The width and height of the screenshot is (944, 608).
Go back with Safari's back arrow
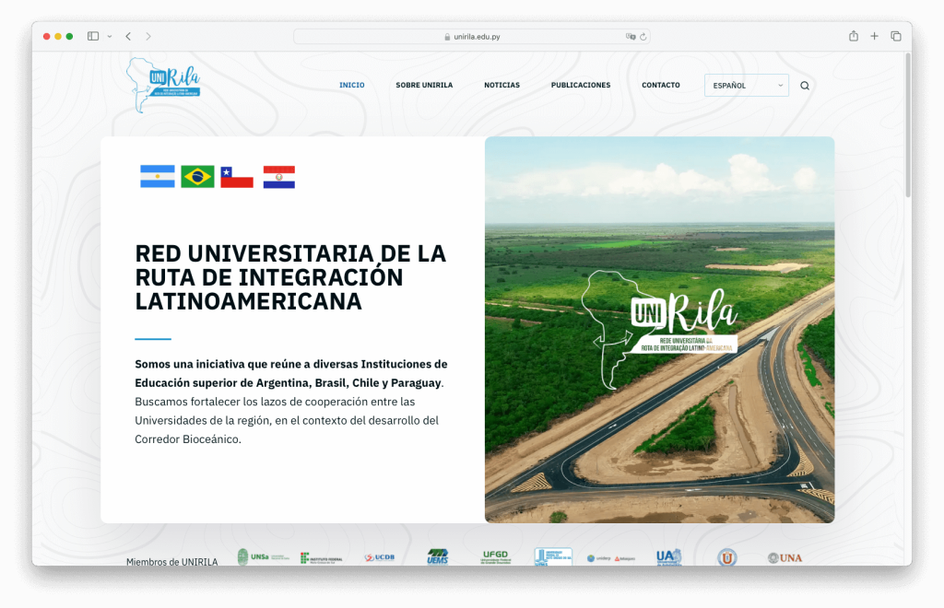[x=128, y=36]
